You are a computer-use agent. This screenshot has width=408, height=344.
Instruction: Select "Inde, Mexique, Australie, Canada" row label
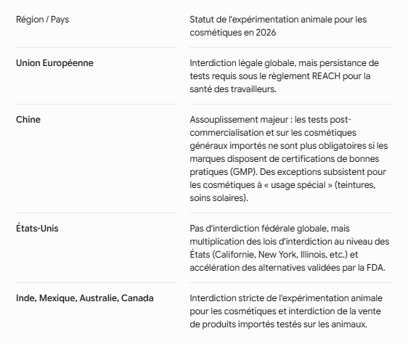[x=85, y=298]
